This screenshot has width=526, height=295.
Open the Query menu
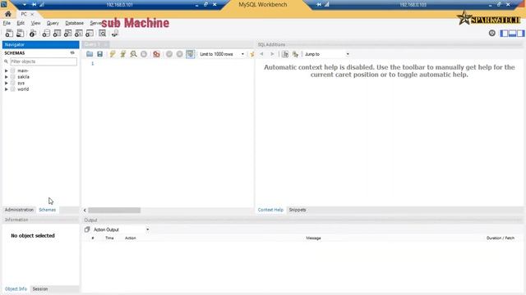tap(53, 23)
